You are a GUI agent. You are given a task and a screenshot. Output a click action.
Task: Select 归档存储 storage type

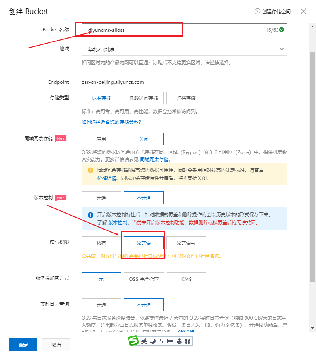186,98
